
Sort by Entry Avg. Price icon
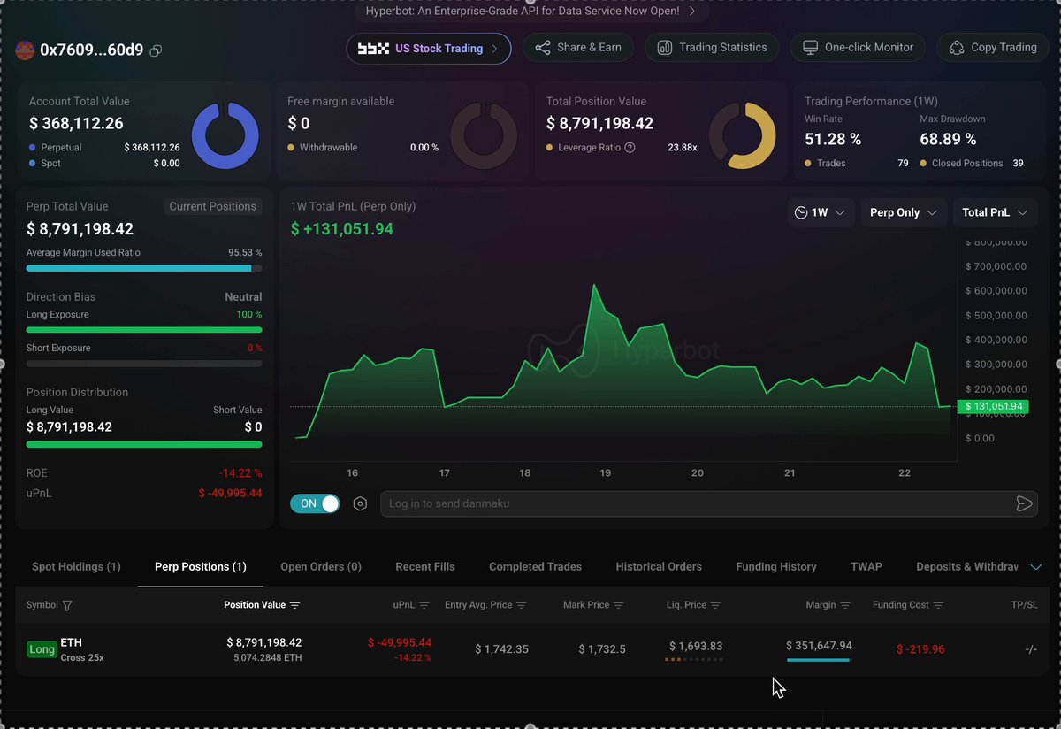point(522,606)
